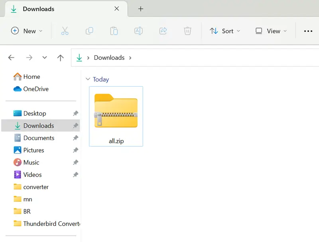Toggle pin next to Documents
Screen dimensions: 319x242
[75, 138]
